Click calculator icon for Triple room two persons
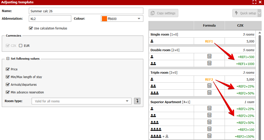 (x=209, y=86)
